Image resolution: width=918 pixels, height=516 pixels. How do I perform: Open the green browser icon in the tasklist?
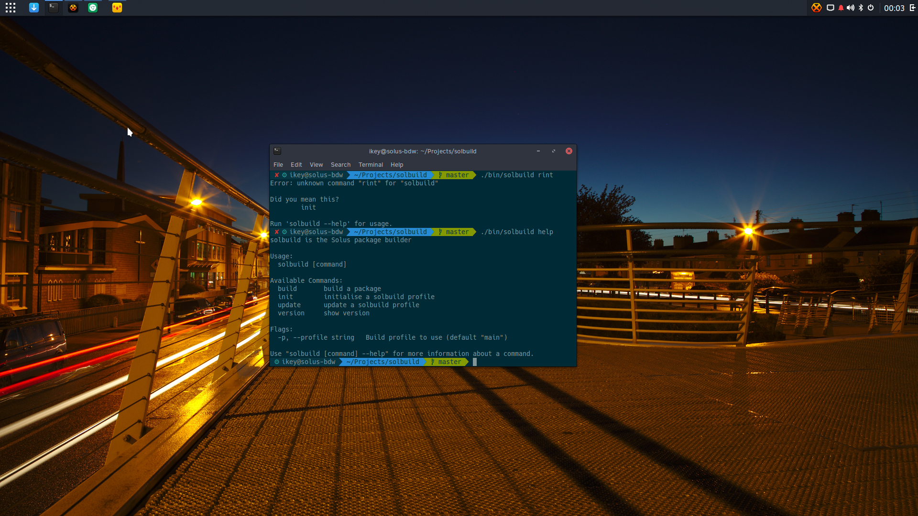[x=93, y=8]
